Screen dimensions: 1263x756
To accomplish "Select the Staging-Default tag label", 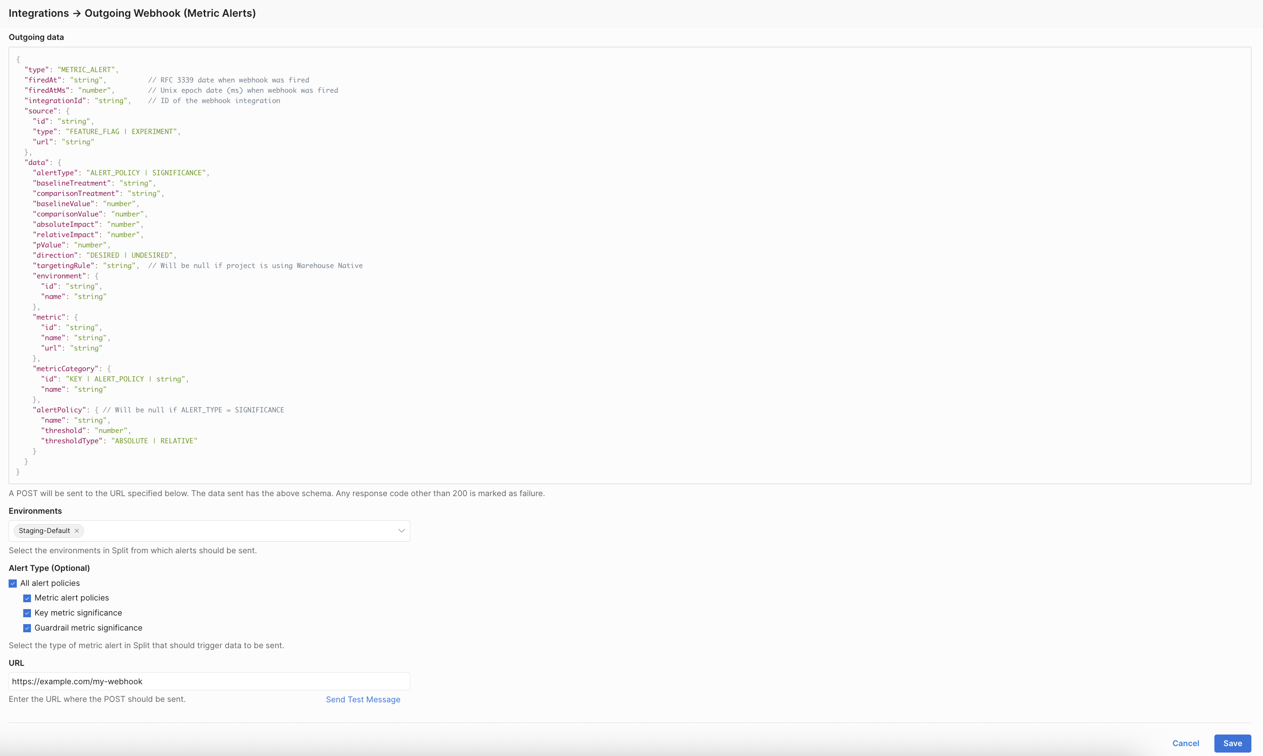I will coord(44,531).
